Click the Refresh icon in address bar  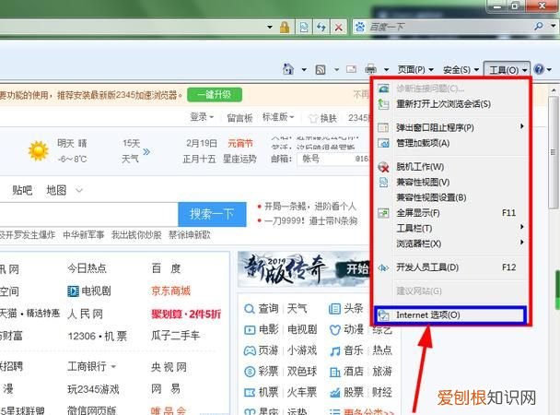[x=321, y=27]
